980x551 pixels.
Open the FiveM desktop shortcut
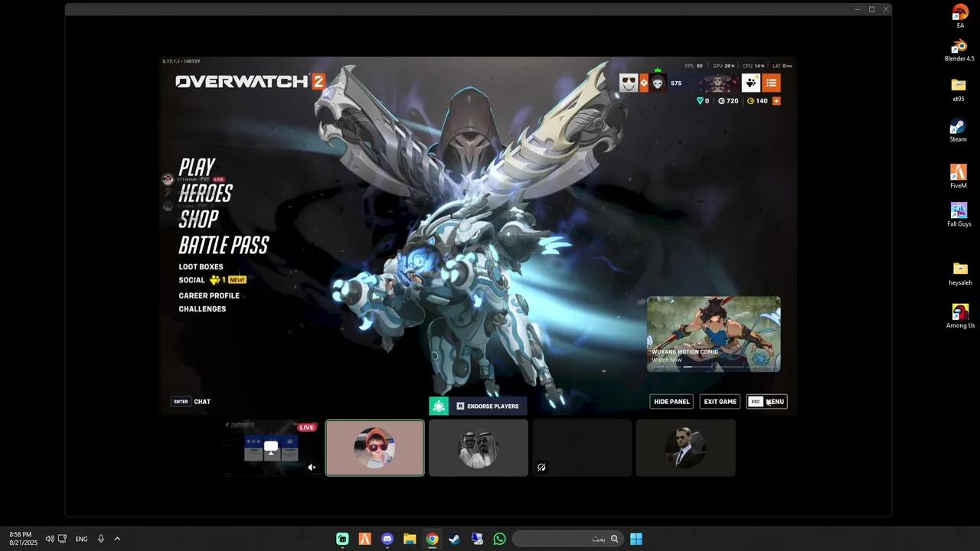coord(959,176)
